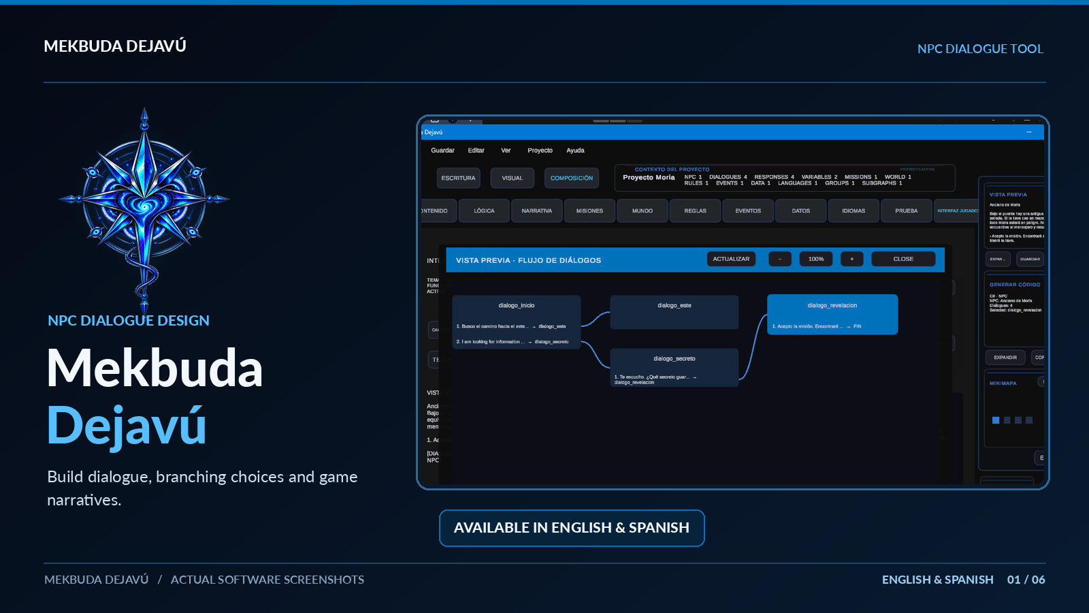Image resolution: width=1089 pixels, height=613 pixels.
Task: Open the EVENTOS tab
Action: point(748,211)
